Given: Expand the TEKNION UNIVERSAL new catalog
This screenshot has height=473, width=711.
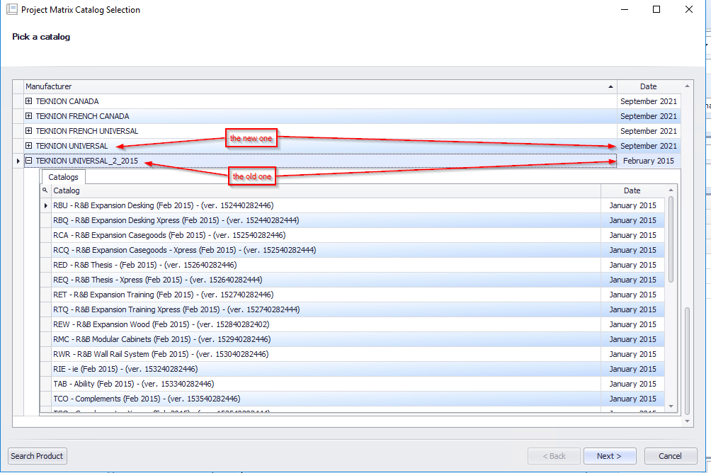Looking at the screenshot, I should (x=29, y=146).
